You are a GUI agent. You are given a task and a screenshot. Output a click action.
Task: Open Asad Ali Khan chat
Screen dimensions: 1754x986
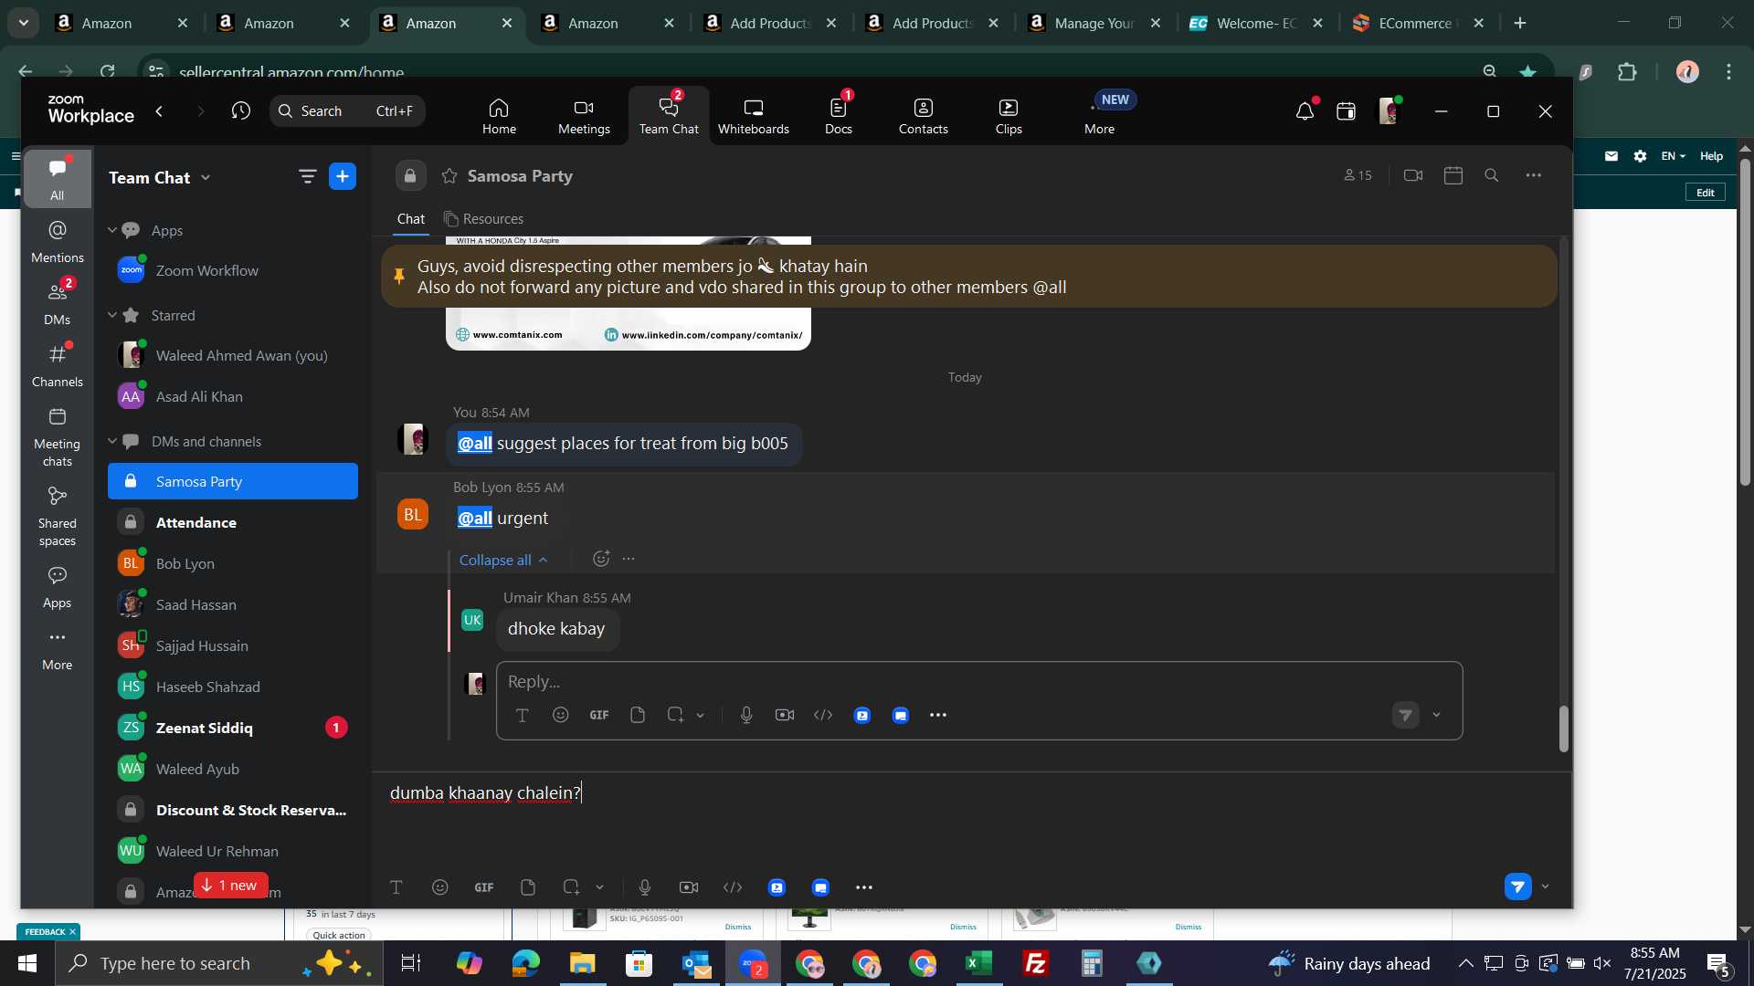pos(233,396)
